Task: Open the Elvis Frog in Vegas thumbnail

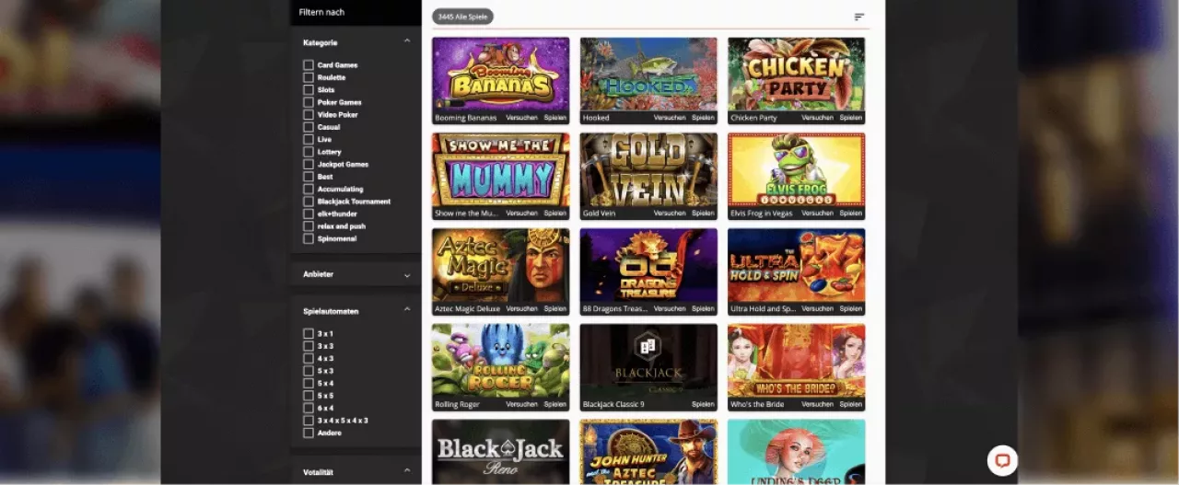Action: [797, 169]
